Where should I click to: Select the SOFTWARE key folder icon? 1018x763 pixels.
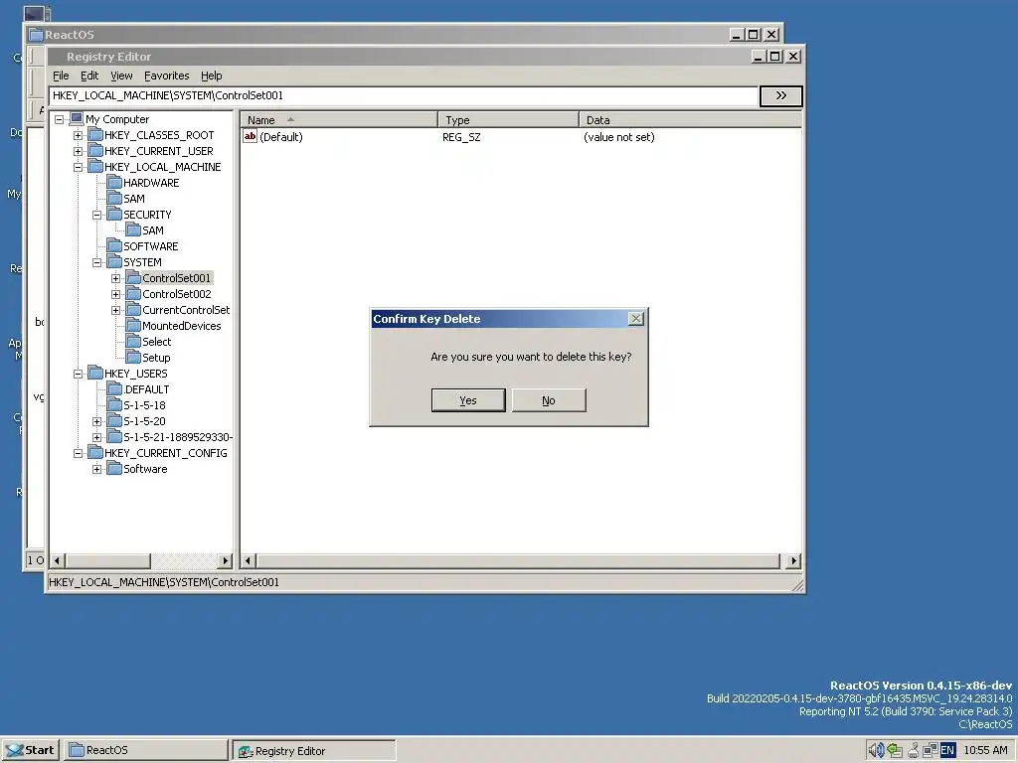(114, 246)
